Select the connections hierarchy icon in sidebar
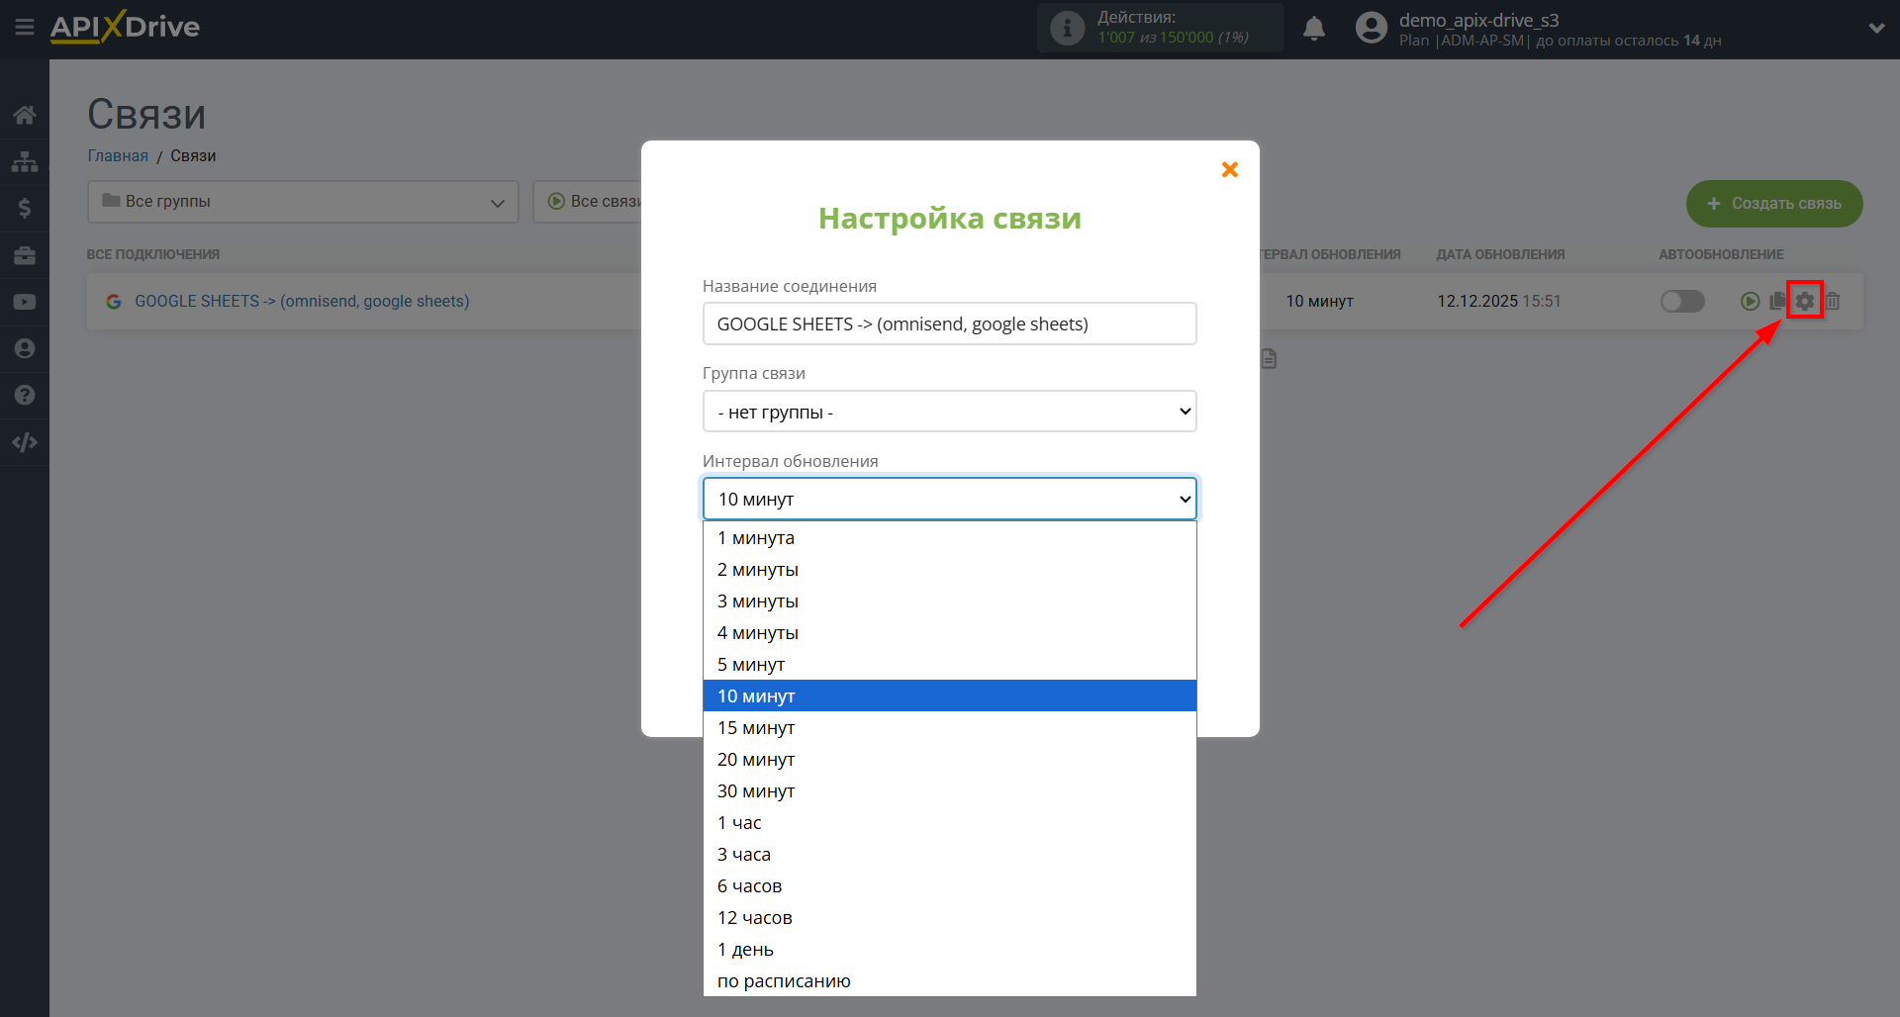 tap(25, 161)
